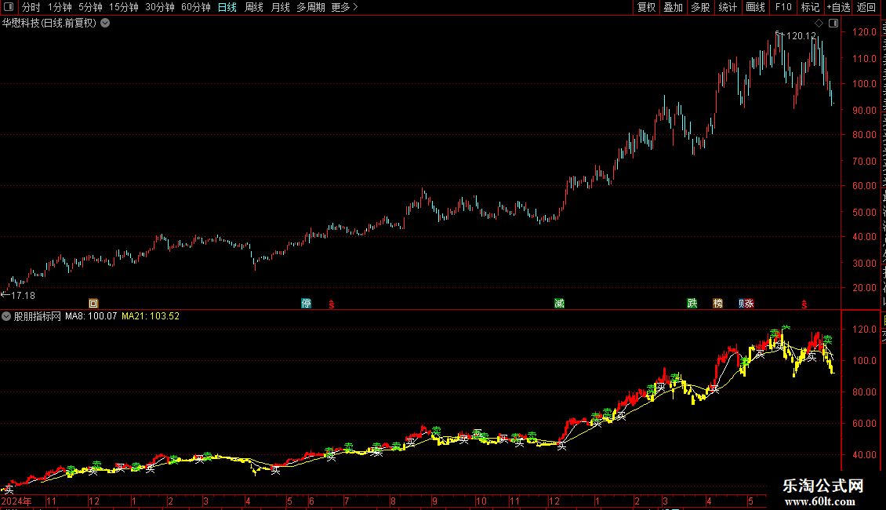
Task: Toggle the left sidebar panel icon
Action: (x=9, y=7)
